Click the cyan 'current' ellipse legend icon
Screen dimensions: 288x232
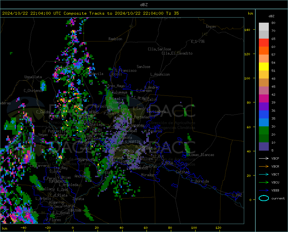264,198
